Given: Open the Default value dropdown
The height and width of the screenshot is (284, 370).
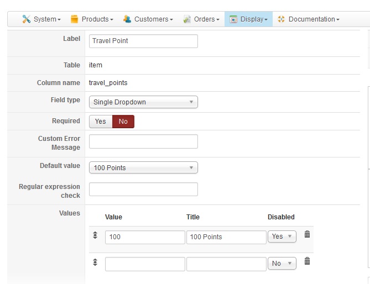Looking at the screenshot, I should point(143,168).
